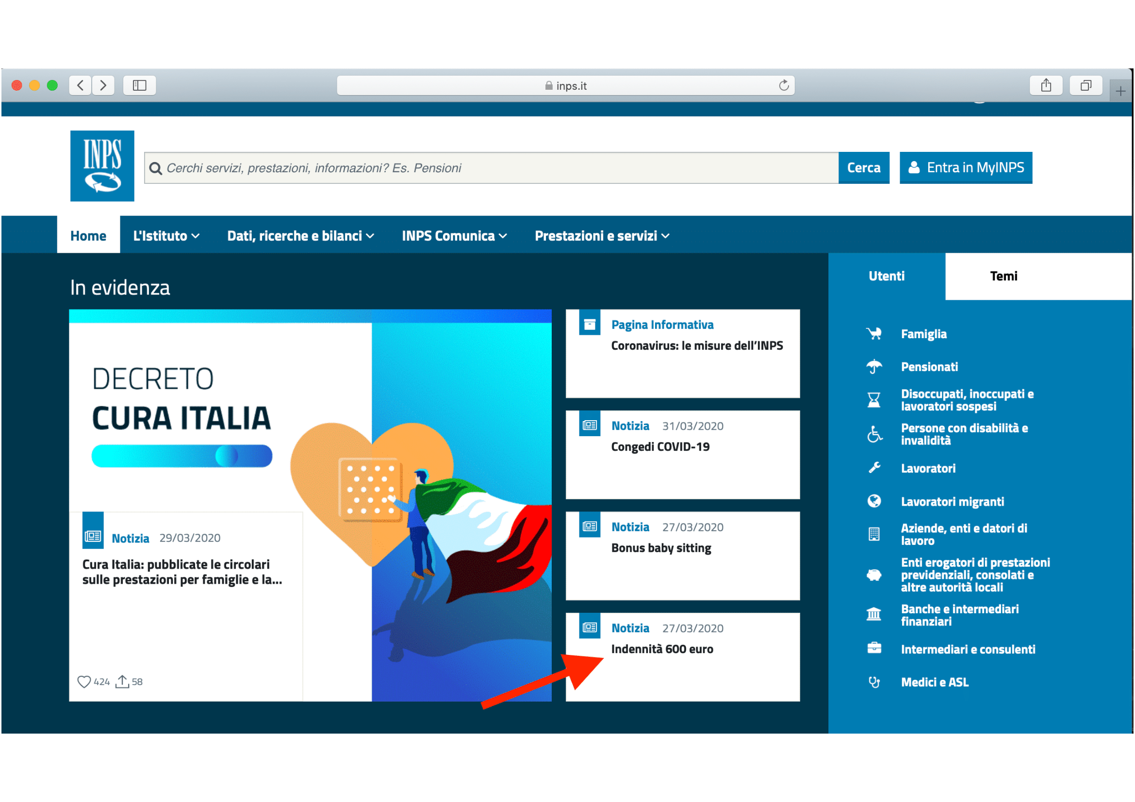This screenshot has width=1135, height=802.
Task: Click the Pagina Informativa archive icon
Action: tap(590, 323)
